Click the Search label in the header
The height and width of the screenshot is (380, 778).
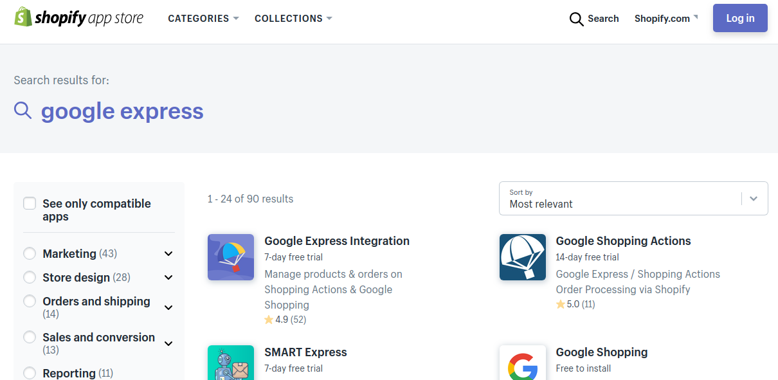(603, 19)
